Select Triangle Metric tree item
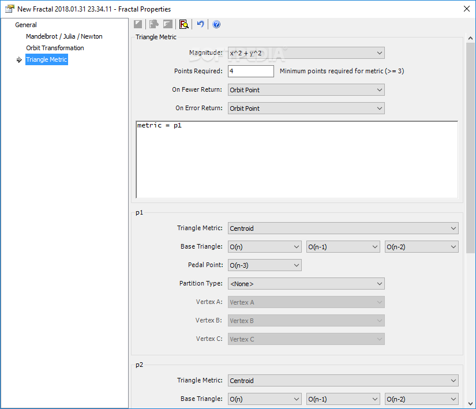The width and height of the screenshot is (476, 409). click(x=47, y=59)
